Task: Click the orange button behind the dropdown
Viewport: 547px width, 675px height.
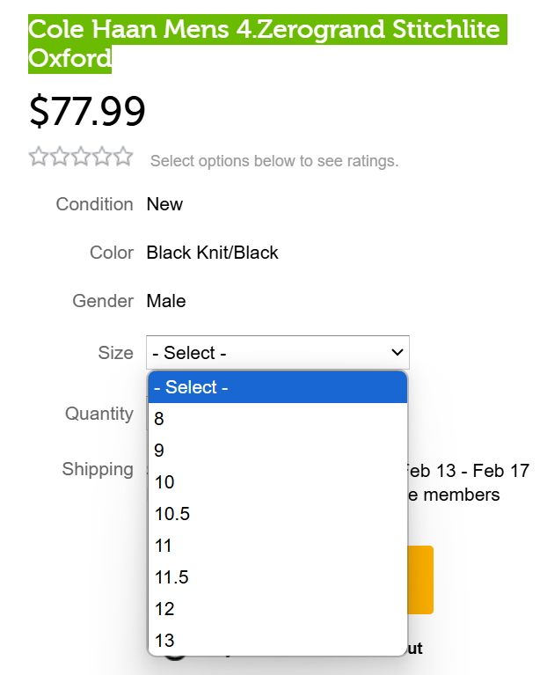Action: (x=421, y=579)
